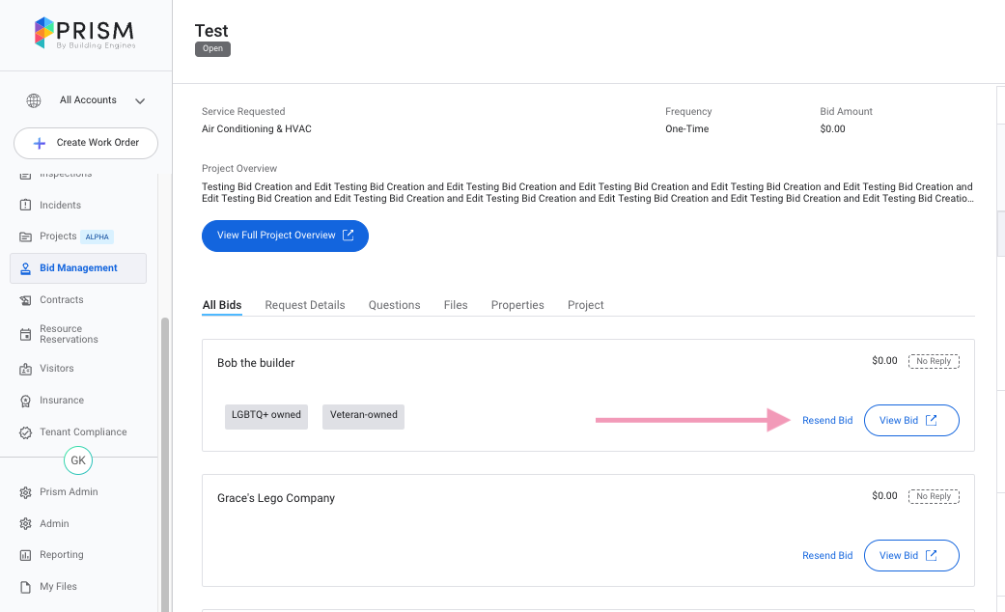Switch to the Request Details tab
The image size is (1005, 612).
point(305,305)
